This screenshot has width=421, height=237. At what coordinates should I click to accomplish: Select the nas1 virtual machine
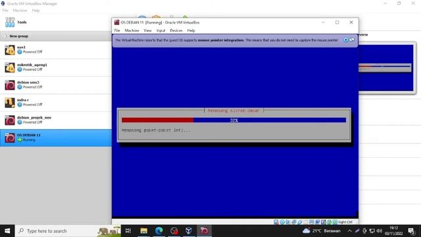pyautogui.click(x=55, y=50)
